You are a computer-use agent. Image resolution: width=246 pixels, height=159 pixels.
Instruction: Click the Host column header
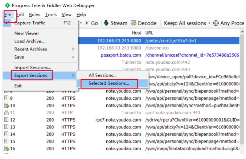point(136,33)
